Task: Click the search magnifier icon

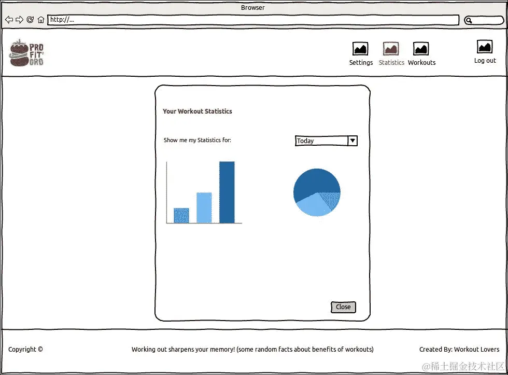Action: tap(469, 21)
